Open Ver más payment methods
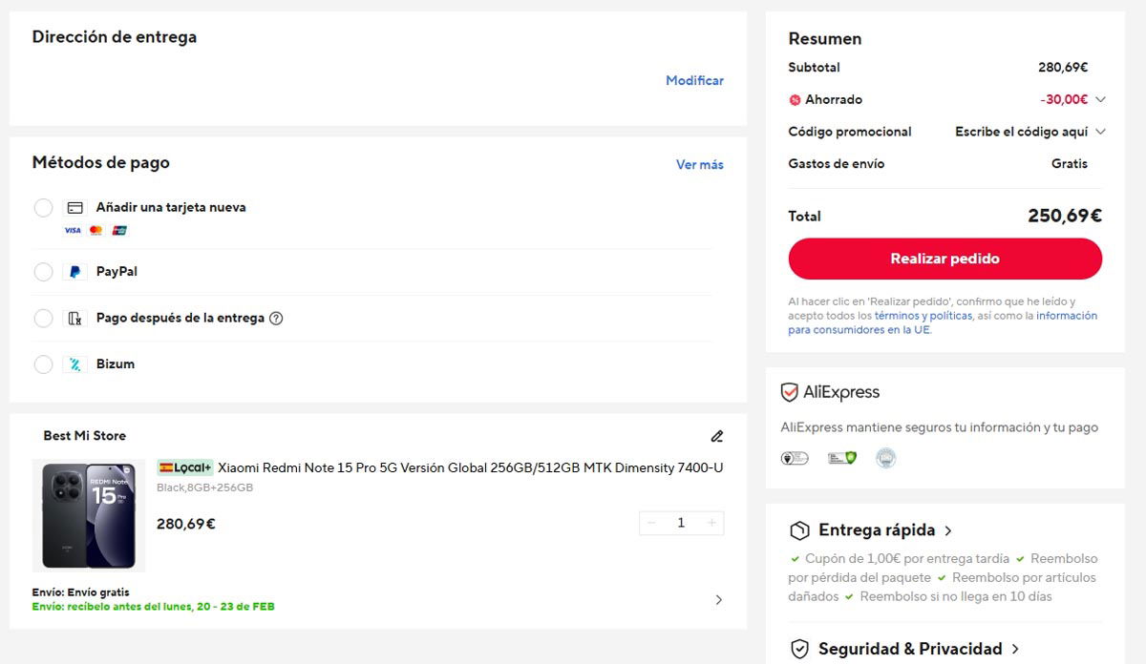The height and width of the screenshot is (664, 1146). pos(700,164)
